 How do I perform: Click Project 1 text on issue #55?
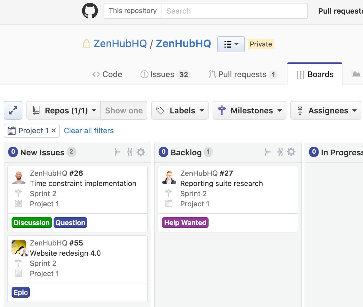point(44,273)
